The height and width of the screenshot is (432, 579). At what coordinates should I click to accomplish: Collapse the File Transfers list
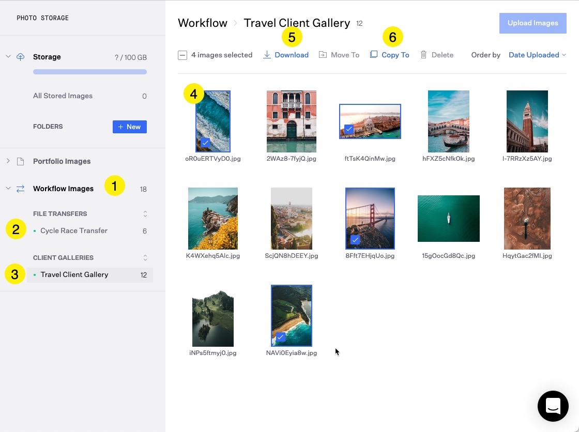pyautogui.click(x=145, y=214)
